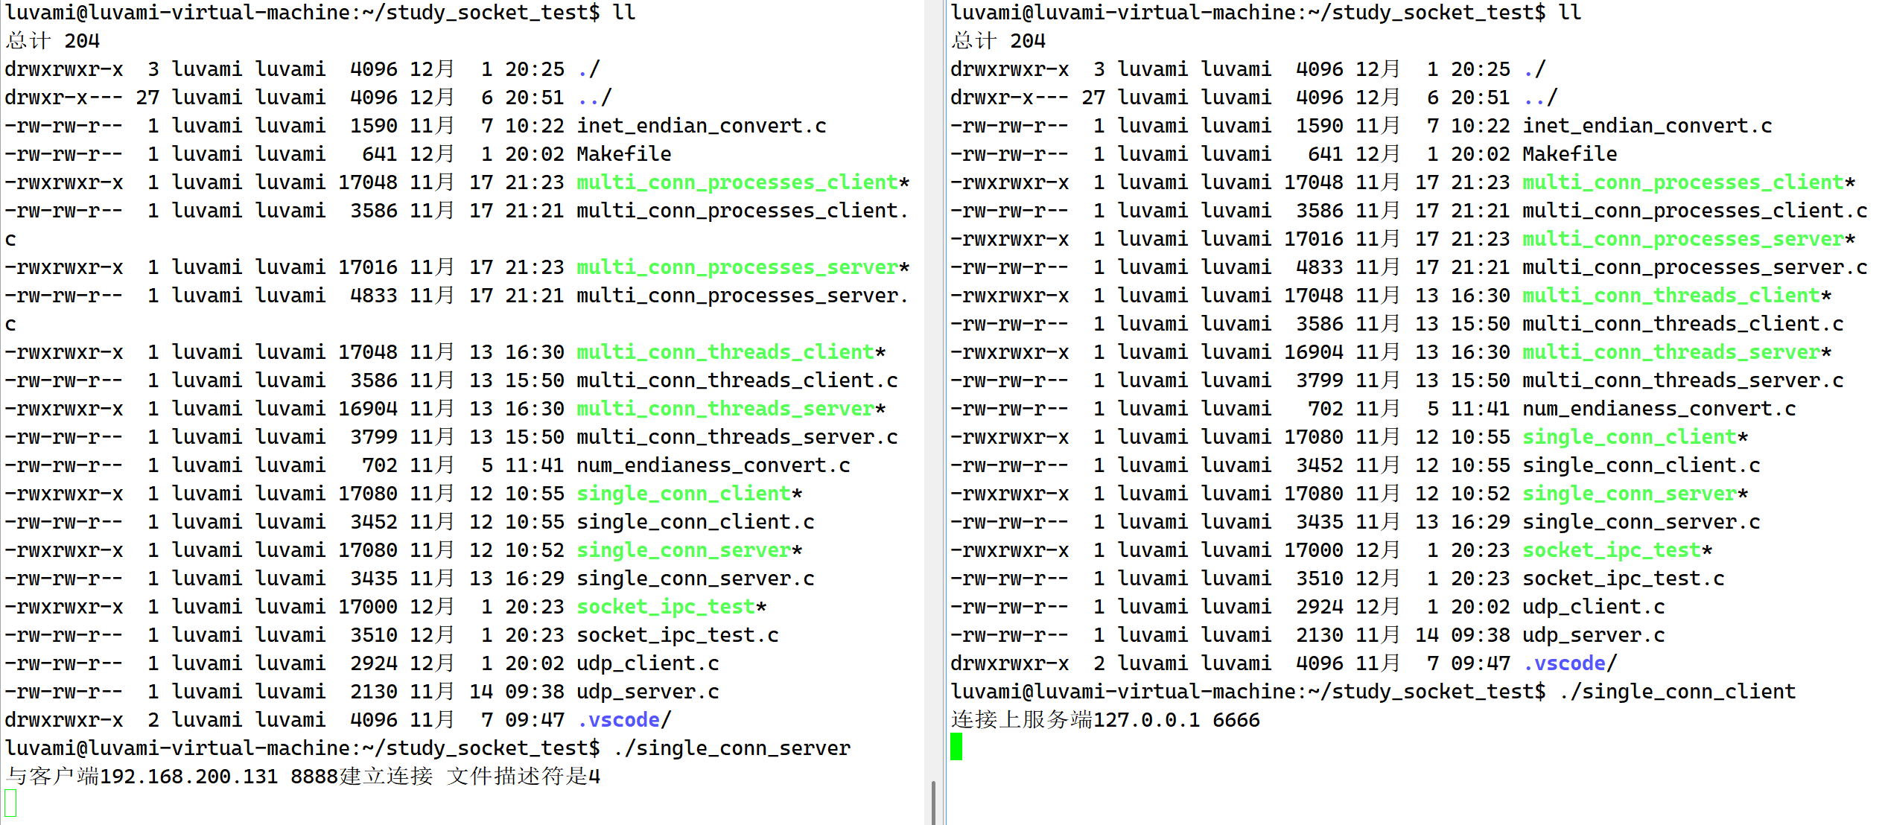Viewport: 1885px width, 825px height.
Task: Click .vscode directory in the left pane
Action: point(619,720)
